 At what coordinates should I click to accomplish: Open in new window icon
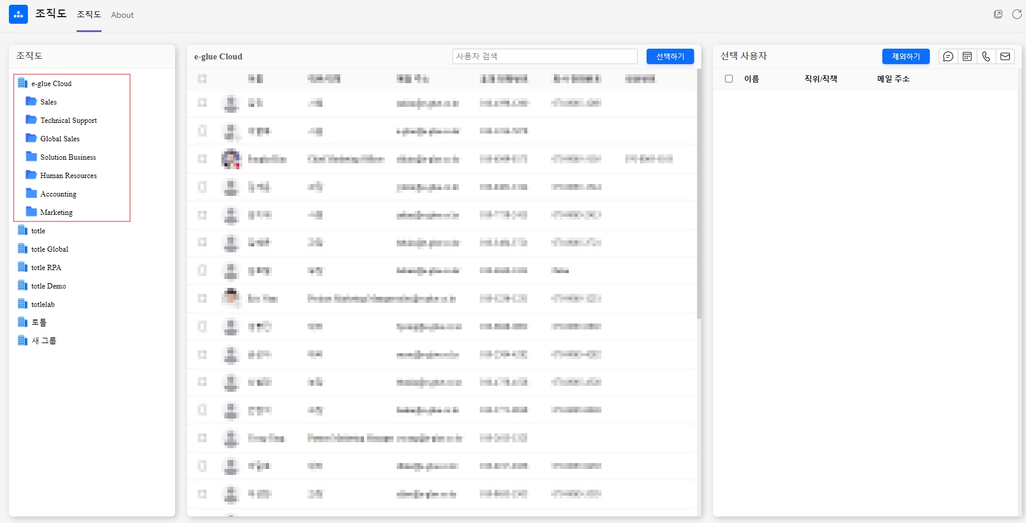[998, 14]
